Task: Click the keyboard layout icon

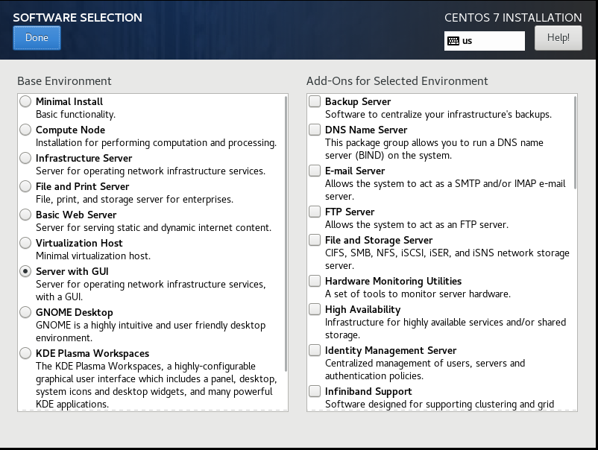Action: click(453, 41)
